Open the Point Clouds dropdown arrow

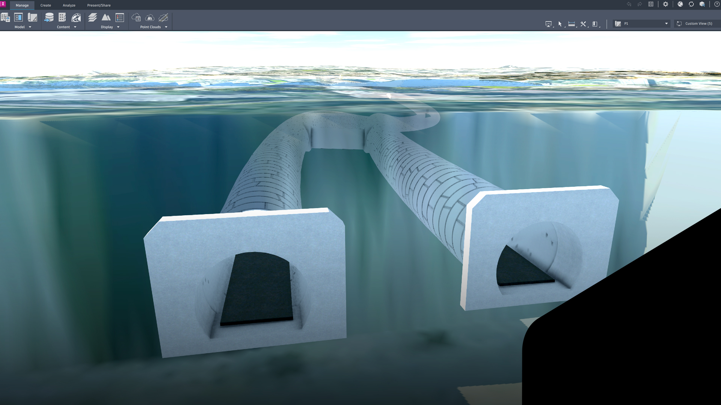(166, 27)
